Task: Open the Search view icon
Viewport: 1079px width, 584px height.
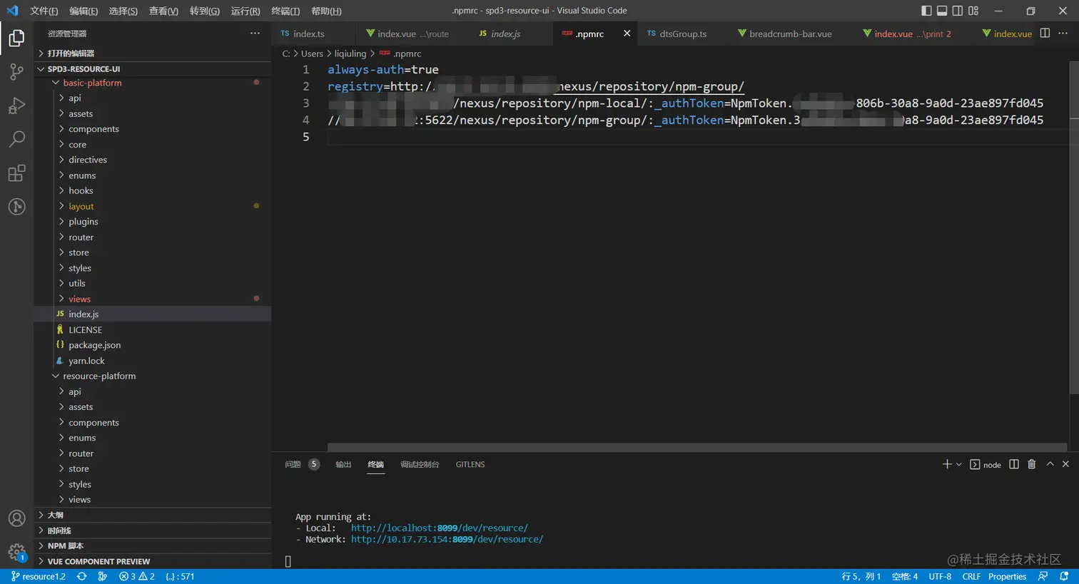Action: point(16,139)
